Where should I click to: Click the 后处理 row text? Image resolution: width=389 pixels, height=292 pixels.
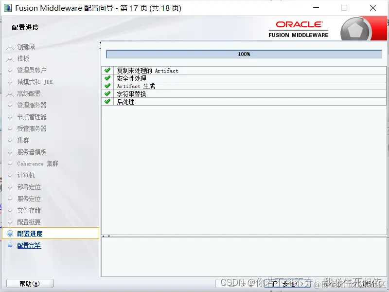(x=126, y=102)
